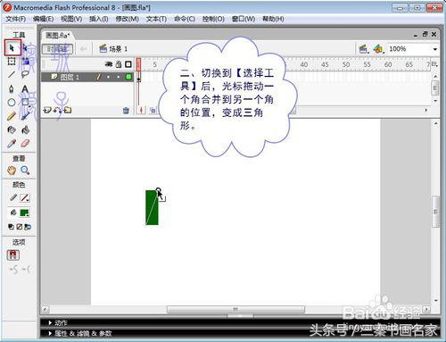The height and width of the screenshot is (342, 446).
Task: Open the 帮助(H) menu
Action: coord(273,19)
